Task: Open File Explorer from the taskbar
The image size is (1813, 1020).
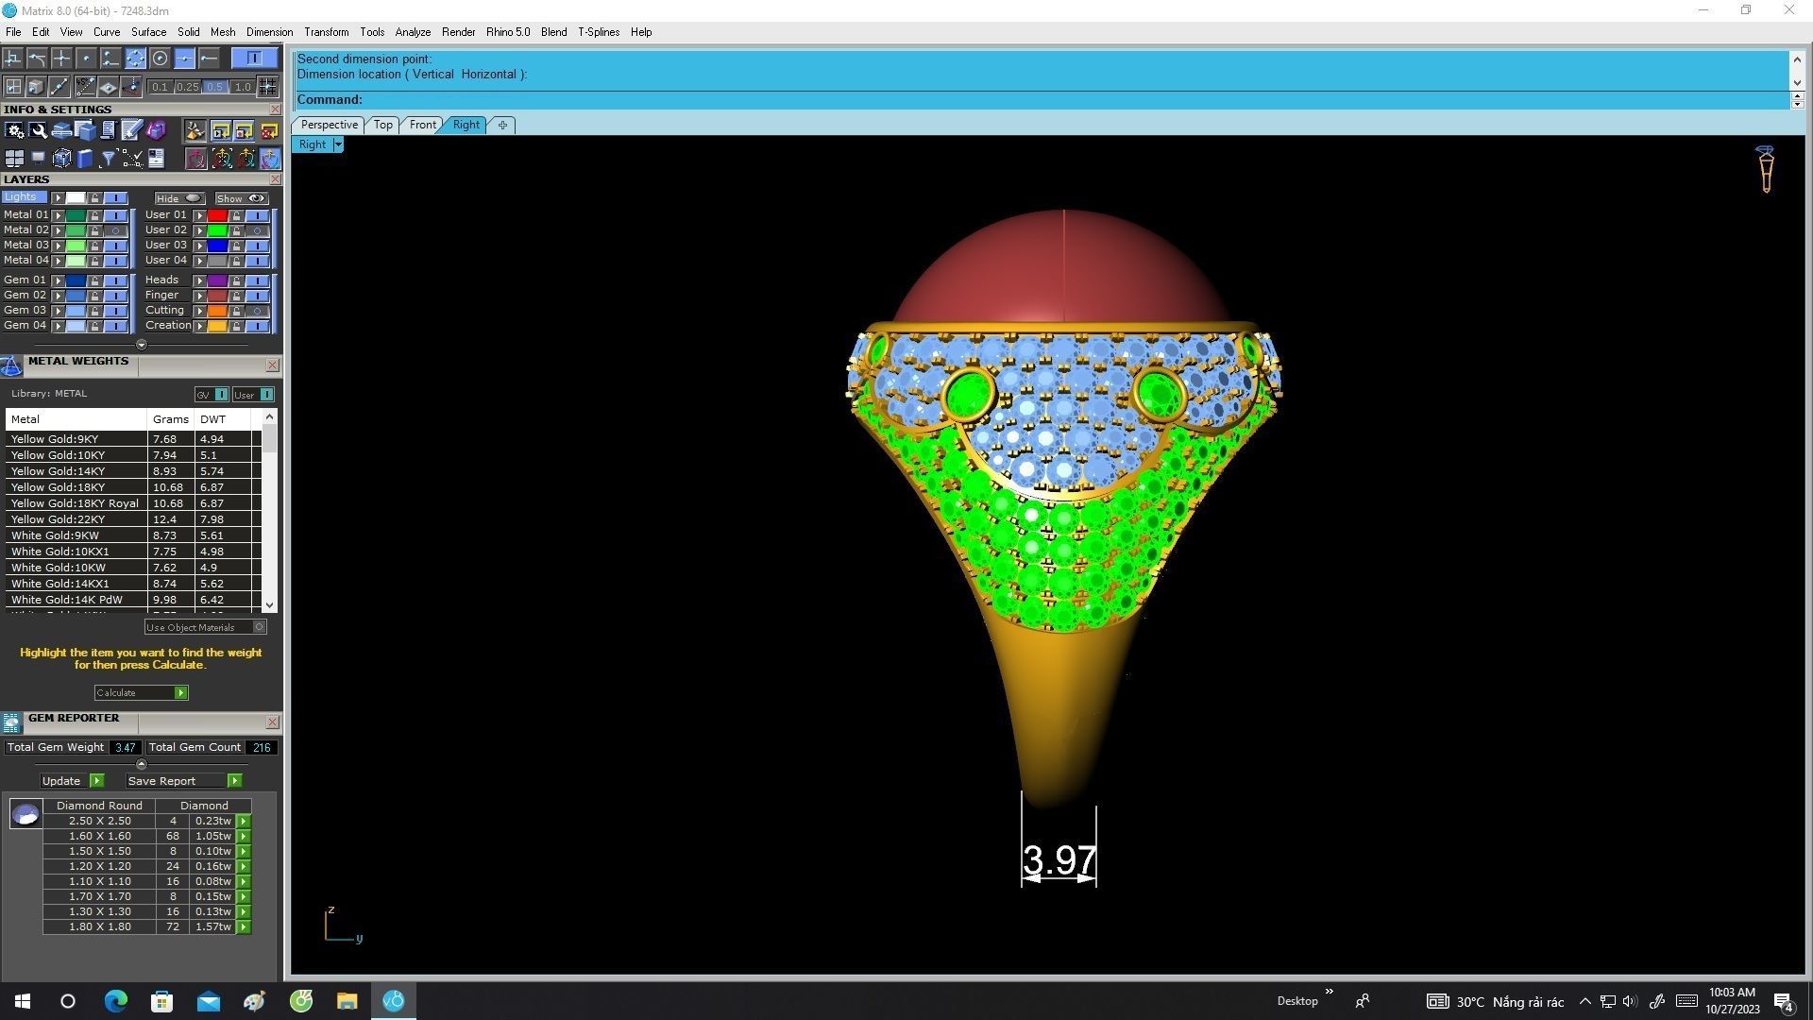Action: (x=347, y=1001)
